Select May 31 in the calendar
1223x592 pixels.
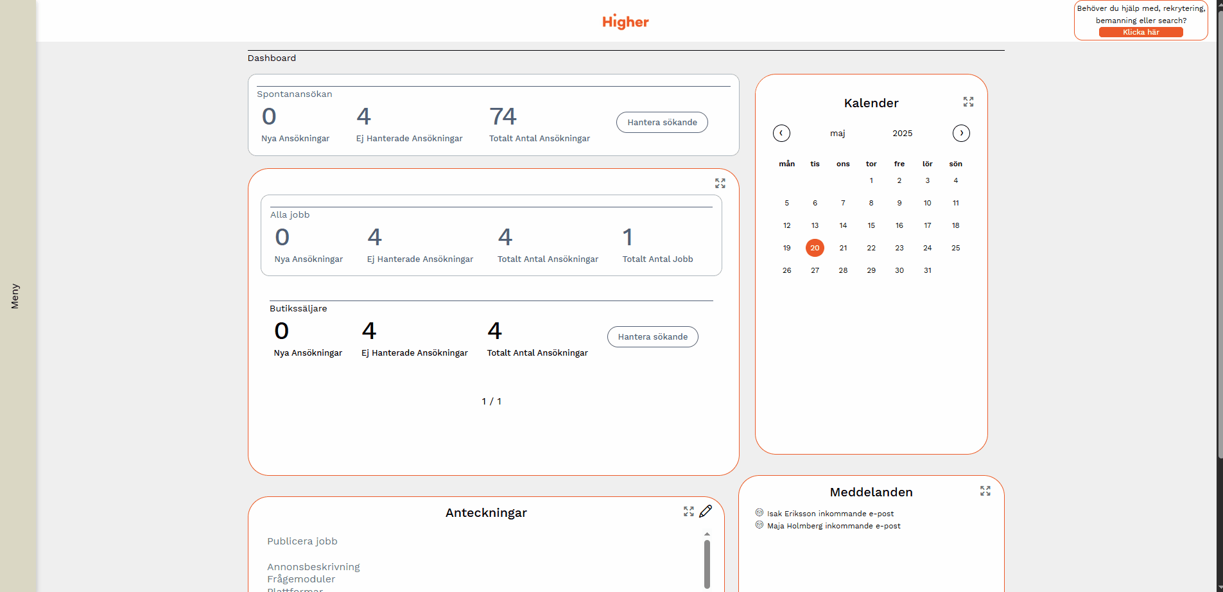coord(927,270)
